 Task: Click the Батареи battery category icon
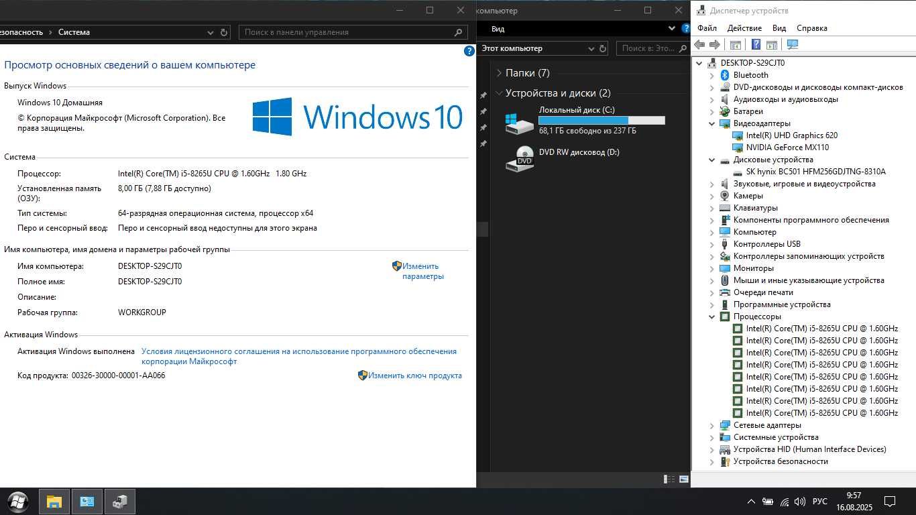(x=725, y=111)
